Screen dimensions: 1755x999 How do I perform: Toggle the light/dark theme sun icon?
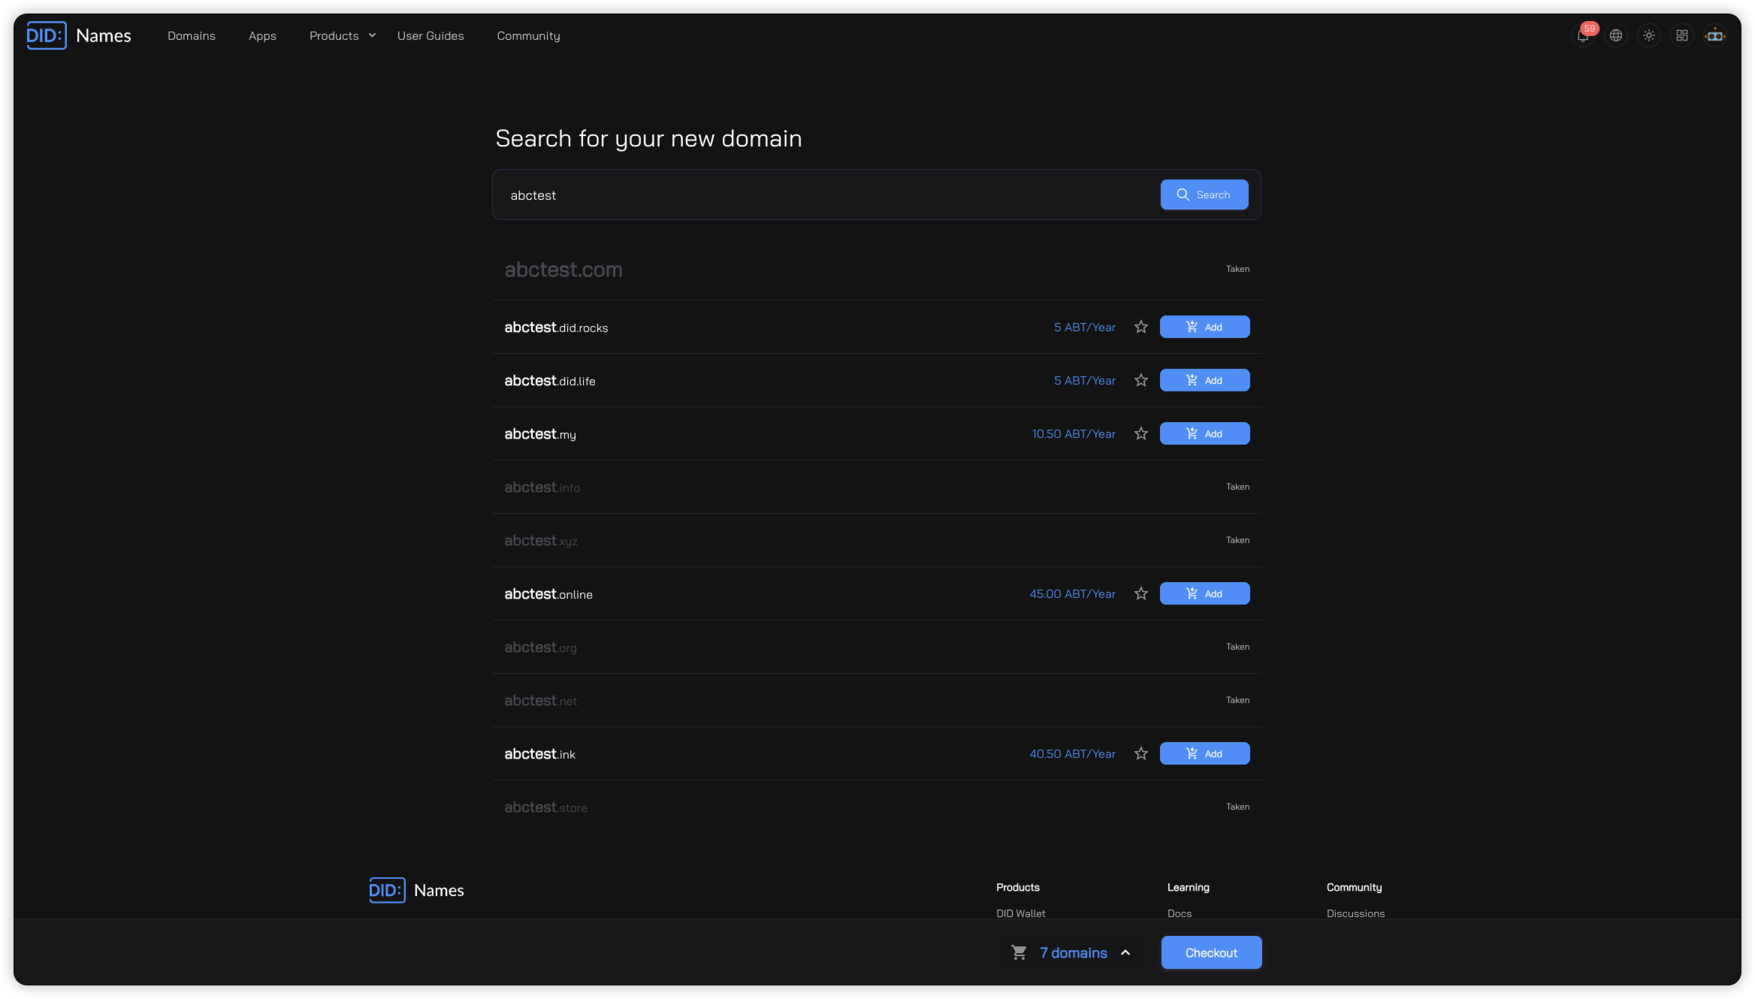(1648, 36)
